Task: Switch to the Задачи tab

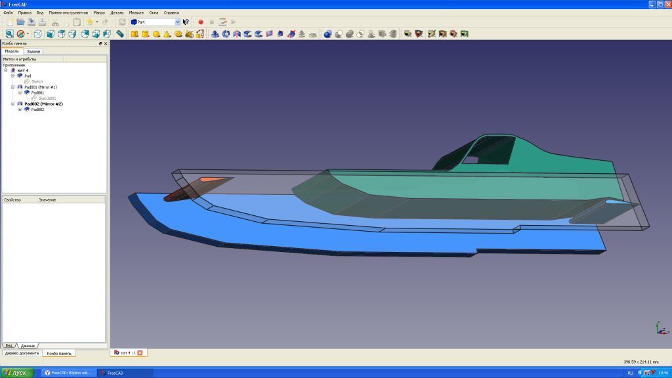Action: 34,51
